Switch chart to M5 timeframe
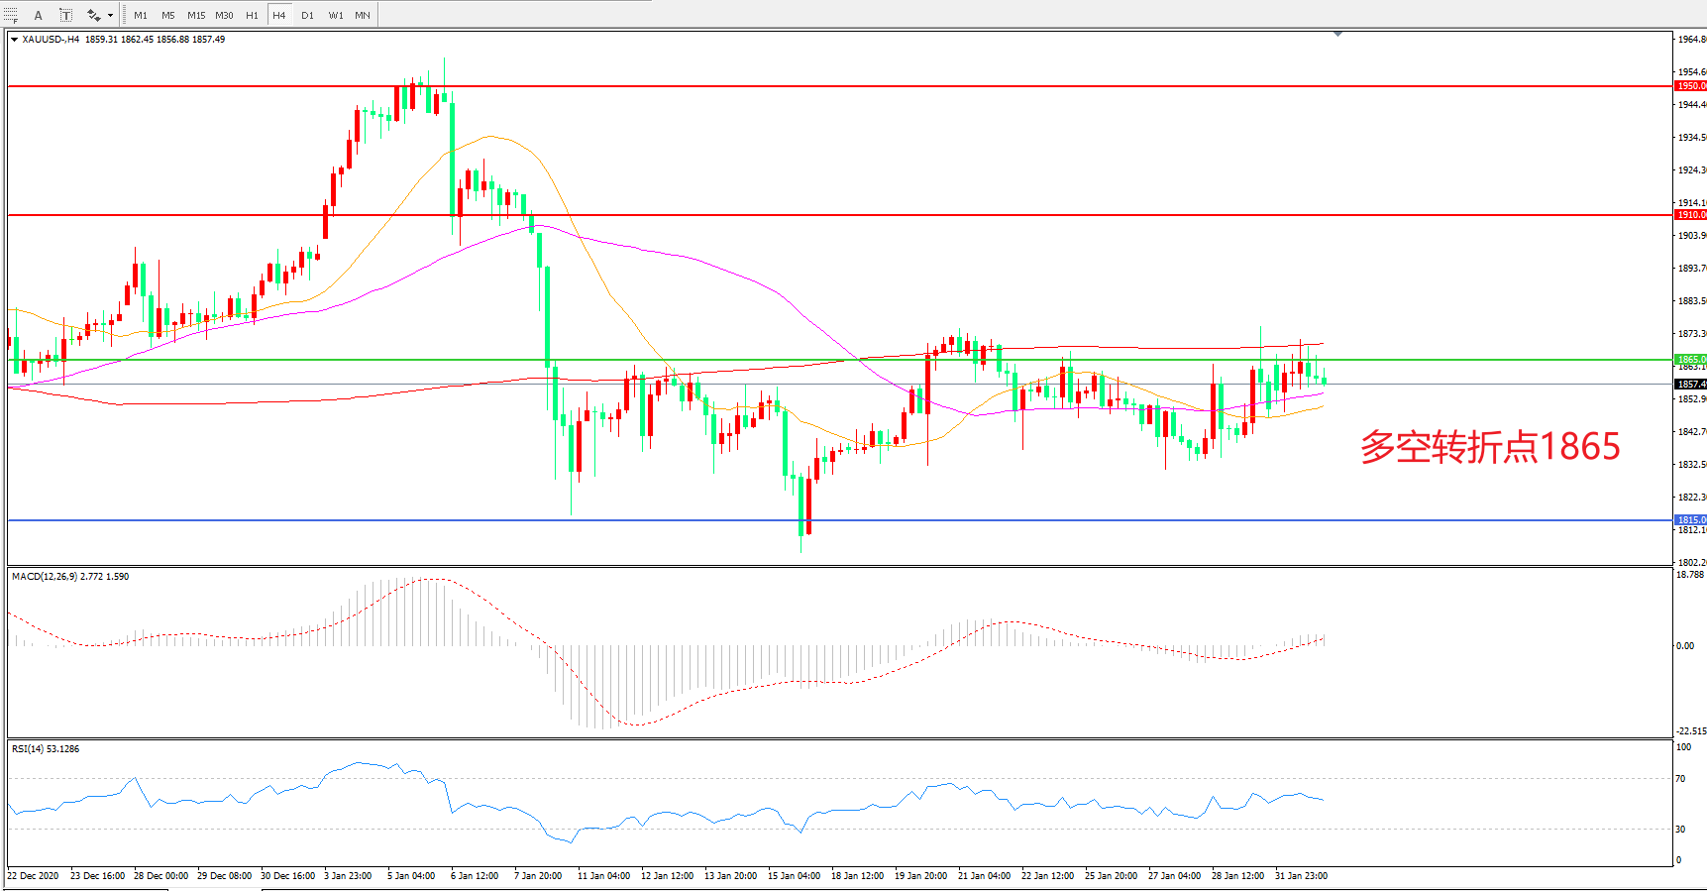This screenshot has height=891, width=1707. click(168, 15)
